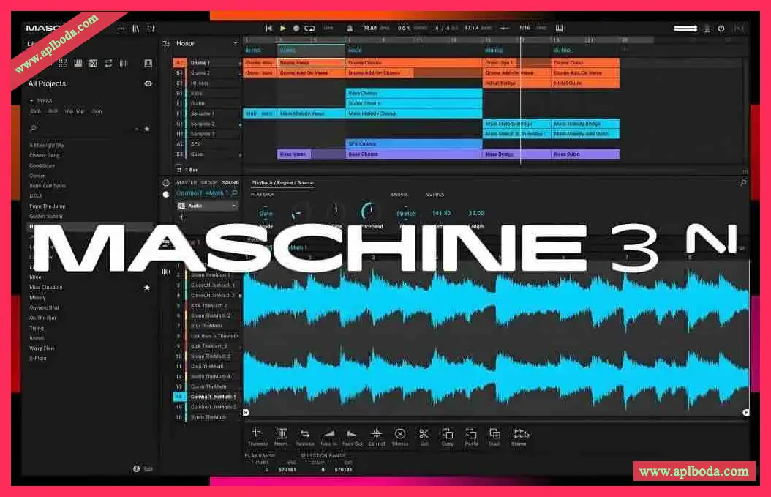
Task: Click the Reverse icon in the editing toolbar
Action: click(x=305, y=433)
